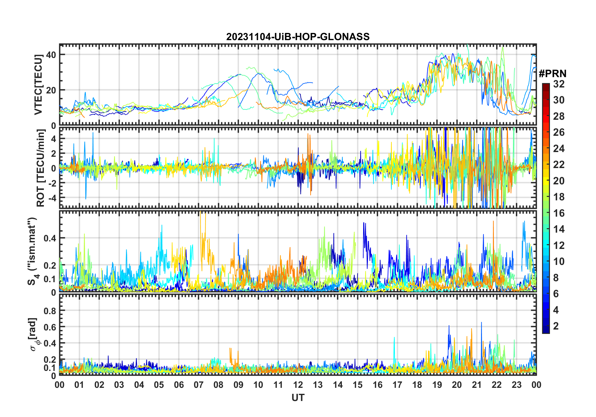
Task: Pick the dark blue bottom of PRN colorbar
Action: (x=546, y=330)
